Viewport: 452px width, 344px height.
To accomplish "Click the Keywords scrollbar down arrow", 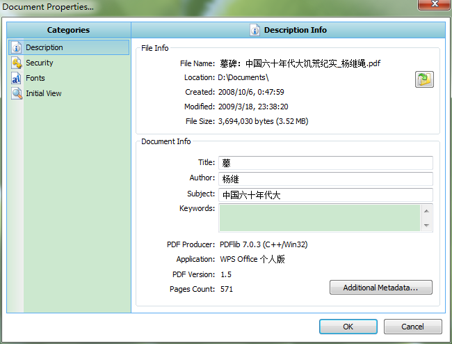I will pos(426,225).
